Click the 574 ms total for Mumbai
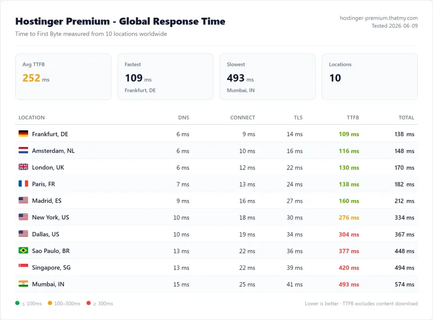 (404, 284)
